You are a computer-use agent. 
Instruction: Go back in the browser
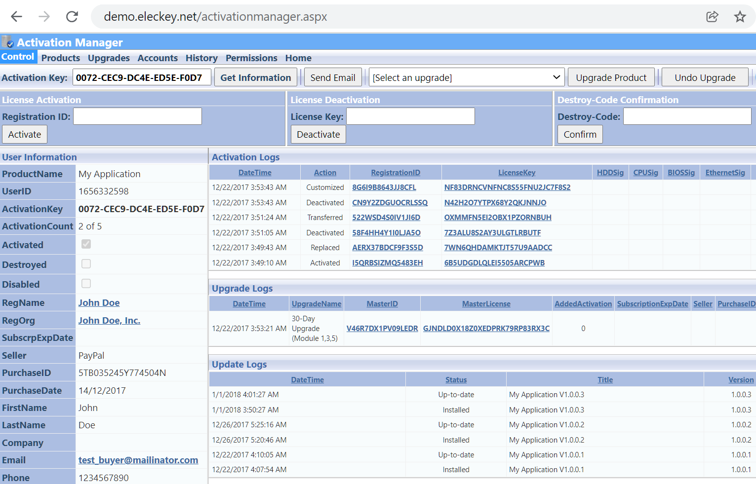coord(17,17)
